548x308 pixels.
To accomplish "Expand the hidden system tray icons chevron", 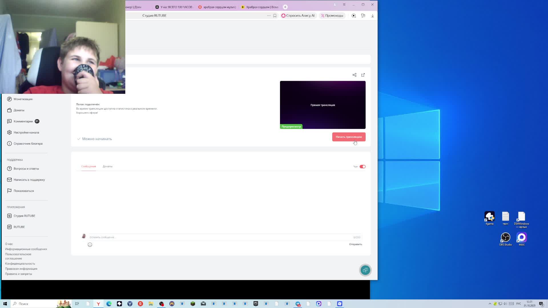I will [x=490, y=304].
